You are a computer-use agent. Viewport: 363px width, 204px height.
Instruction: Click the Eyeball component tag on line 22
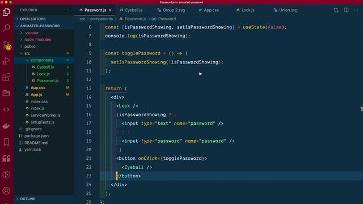(134, 167)
